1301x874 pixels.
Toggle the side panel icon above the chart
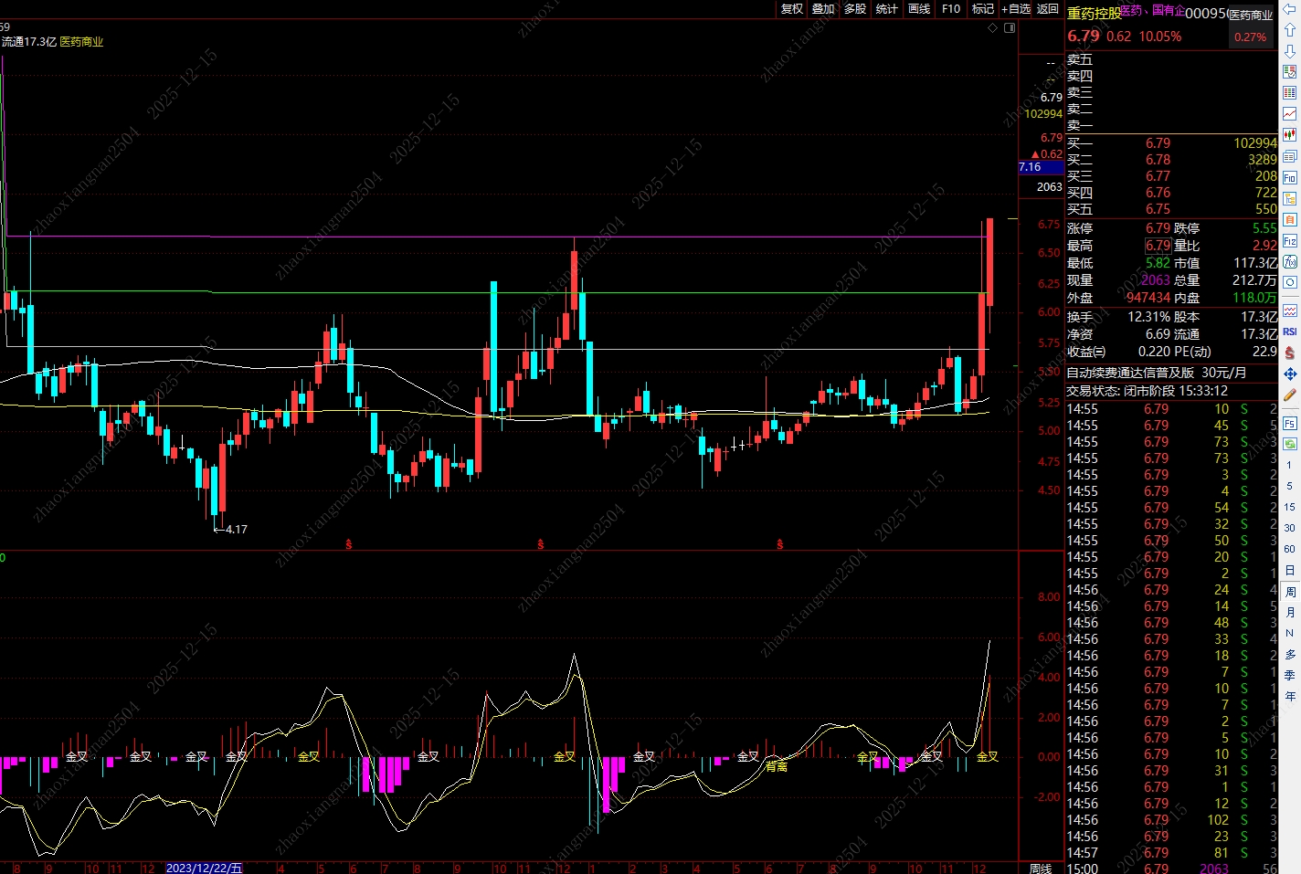coord(1010,27)
